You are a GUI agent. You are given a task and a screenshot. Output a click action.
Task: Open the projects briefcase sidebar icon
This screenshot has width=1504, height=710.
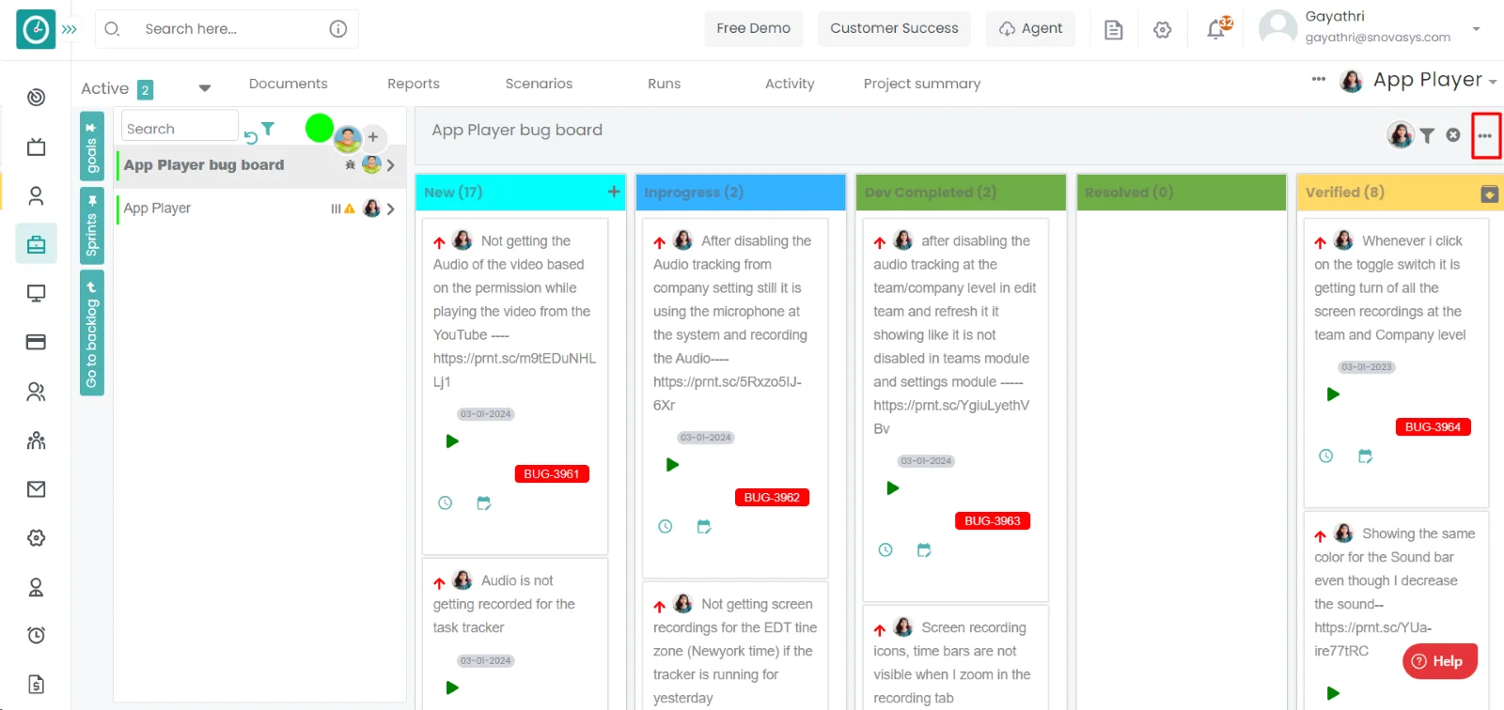36,244
